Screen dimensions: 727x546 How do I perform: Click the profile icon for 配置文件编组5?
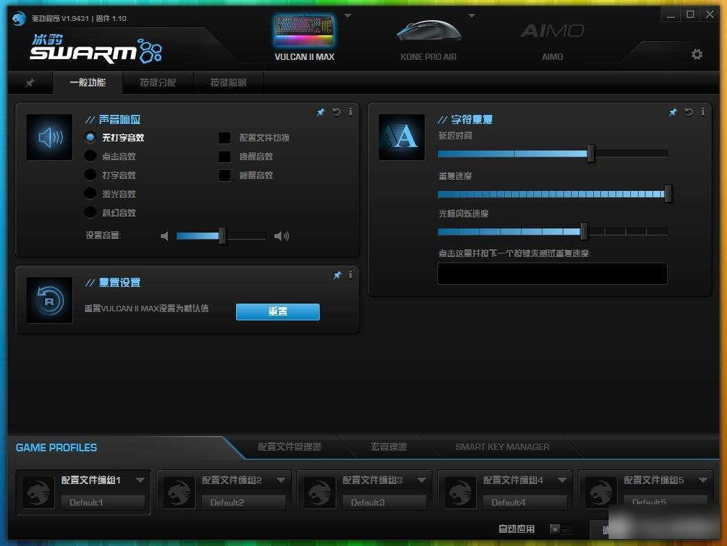(602, 492)
